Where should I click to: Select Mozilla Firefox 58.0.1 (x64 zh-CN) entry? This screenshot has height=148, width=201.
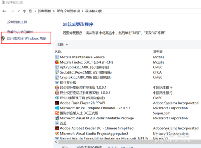click(x=86, y=62)
